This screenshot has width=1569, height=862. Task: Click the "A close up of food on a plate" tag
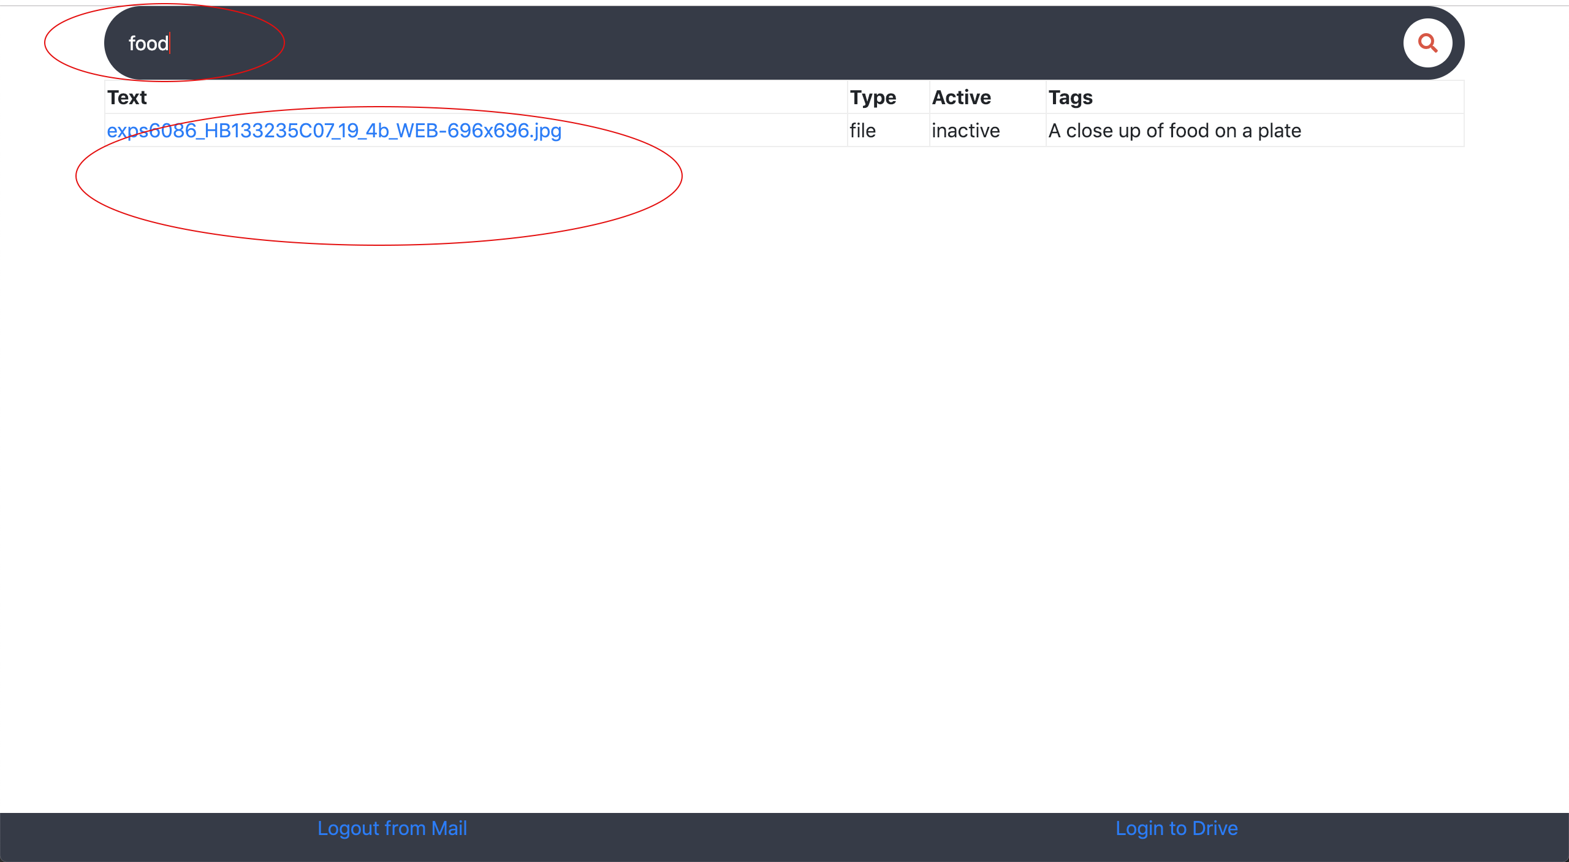pyautogui.click(x=1174, y=131)
